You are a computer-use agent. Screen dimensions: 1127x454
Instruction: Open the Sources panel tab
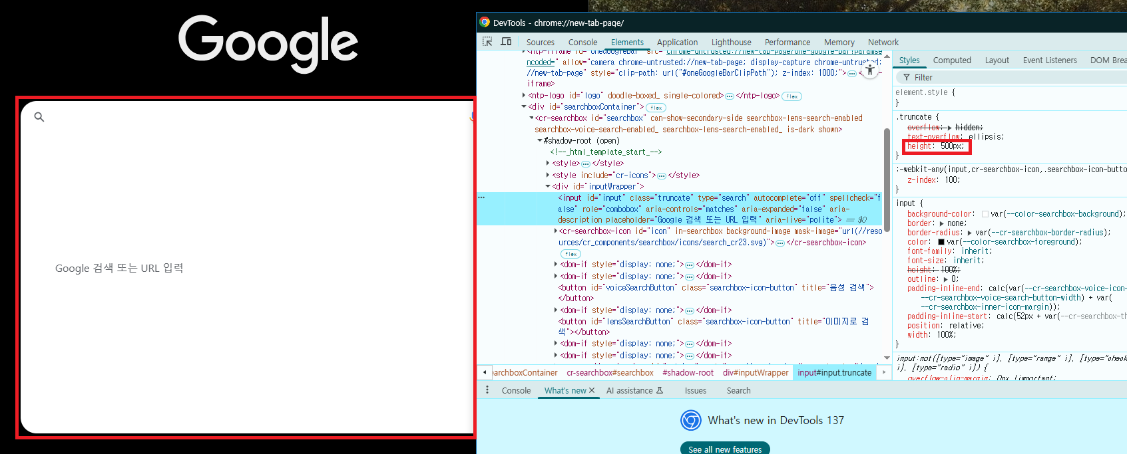pyautogui.click(x=541, y=42)
